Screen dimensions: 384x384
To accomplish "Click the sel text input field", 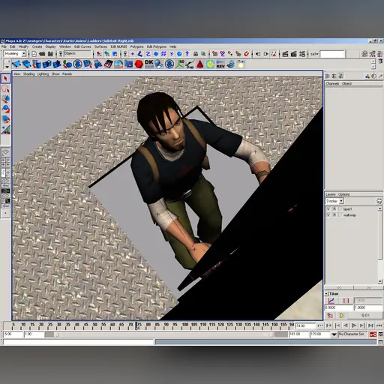I will (x=332, y=54).
